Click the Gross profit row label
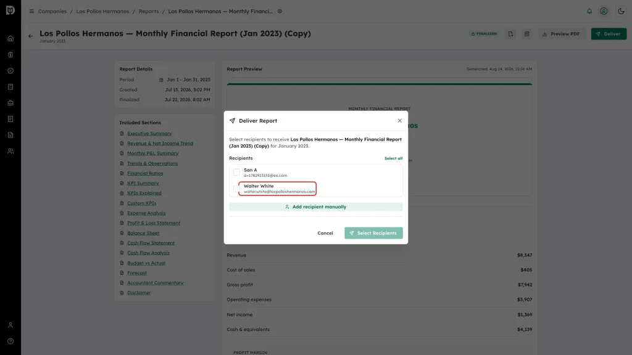This screenshot has height=355, width=632. pyautogui.click(x=239, y=285)
